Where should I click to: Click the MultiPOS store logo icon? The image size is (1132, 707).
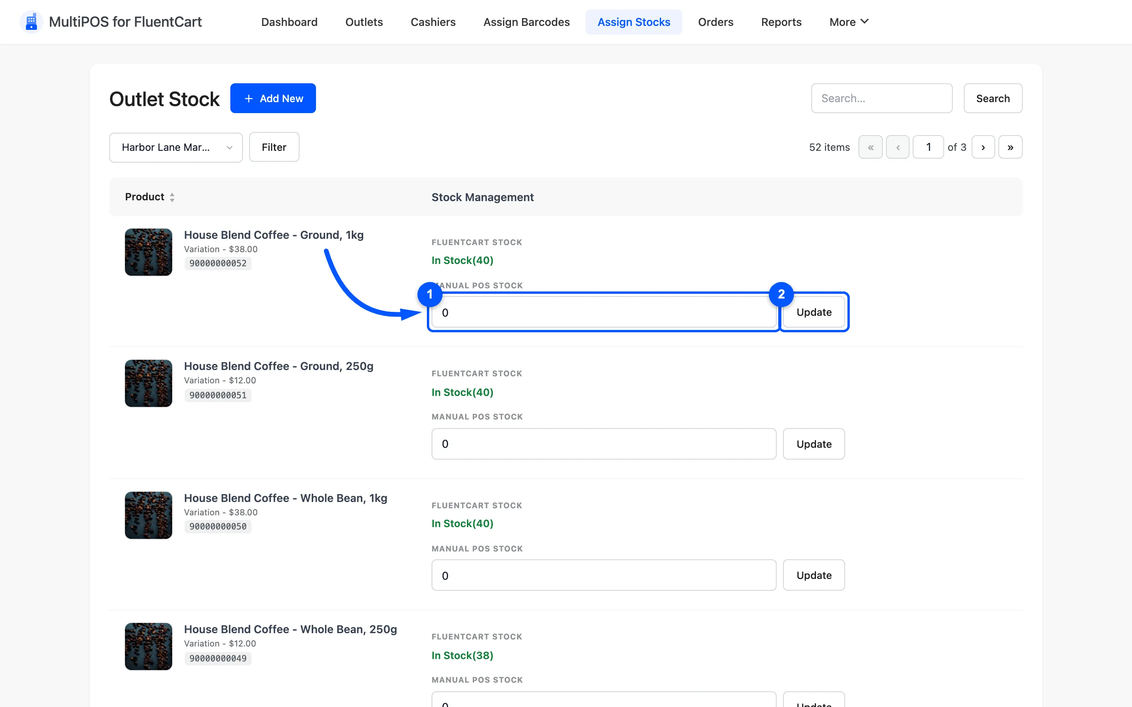(x=31, y=22)
